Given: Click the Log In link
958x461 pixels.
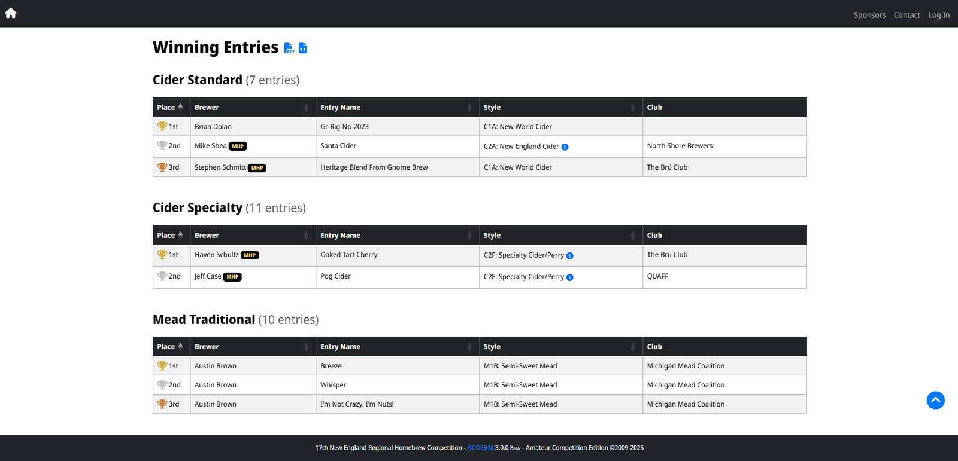Looking at the screenshot, I should tap(938, 15).
